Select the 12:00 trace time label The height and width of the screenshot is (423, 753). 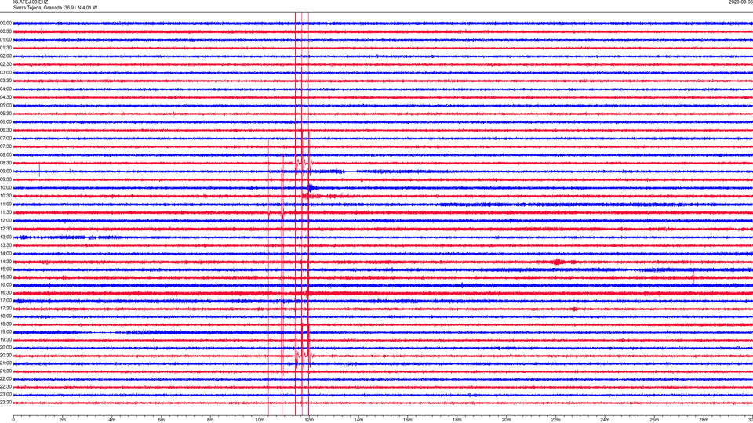pos(5,221)
